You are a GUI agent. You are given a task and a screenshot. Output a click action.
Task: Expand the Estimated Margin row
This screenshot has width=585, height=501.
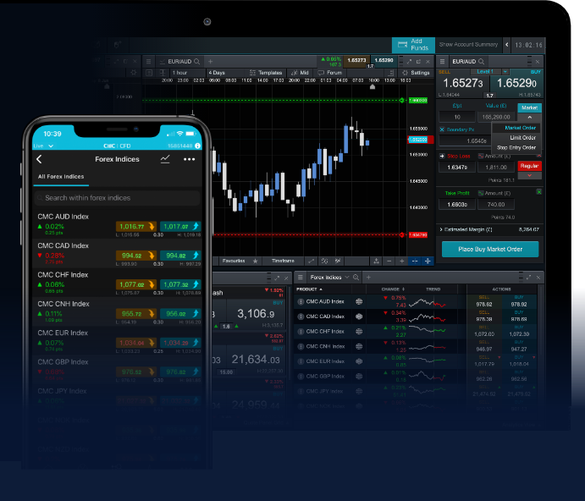coord(441,228)
